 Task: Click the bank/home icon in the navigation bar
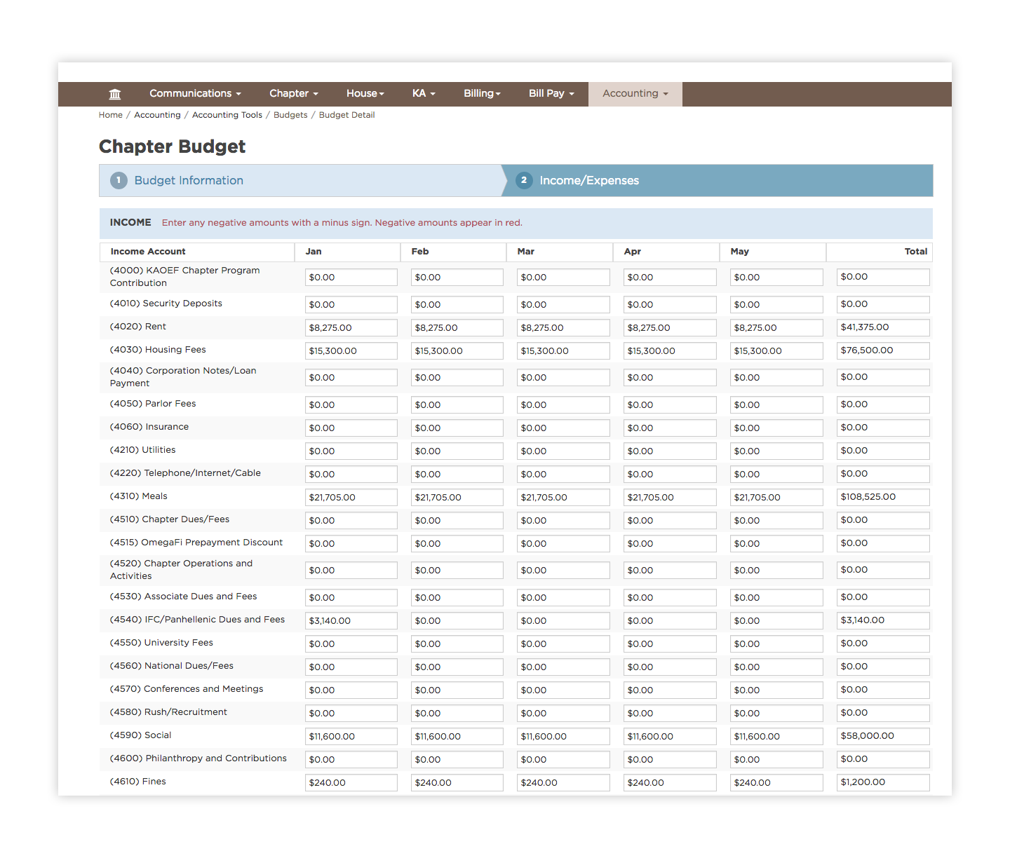(x=114, y=93)
